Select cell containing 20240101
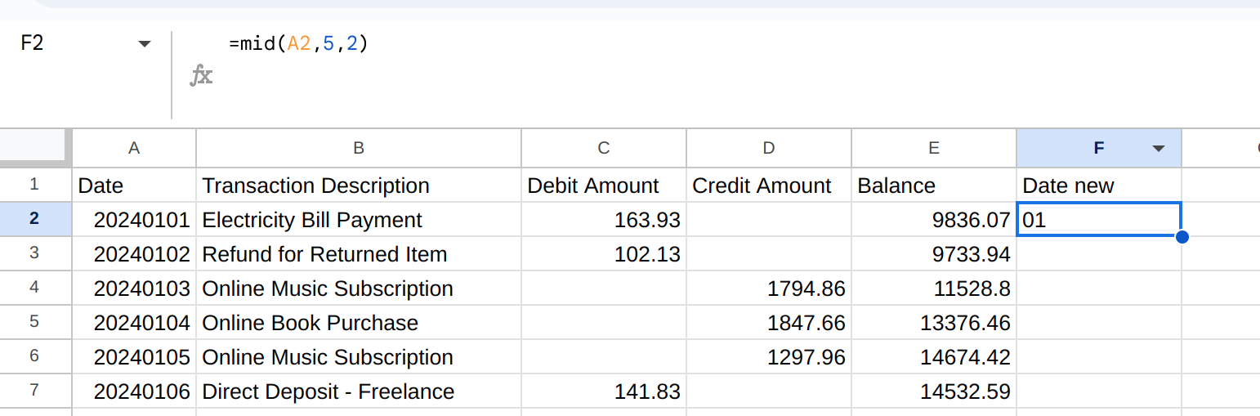The height and width of the screenshot is (416, 1260). (135, 220)
